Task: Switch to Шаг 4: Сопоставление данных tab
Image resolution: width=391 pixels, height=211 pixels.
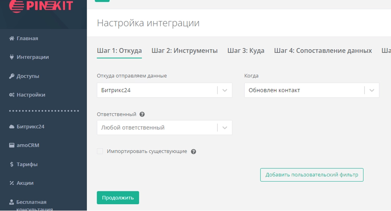Action: [323, 51]
